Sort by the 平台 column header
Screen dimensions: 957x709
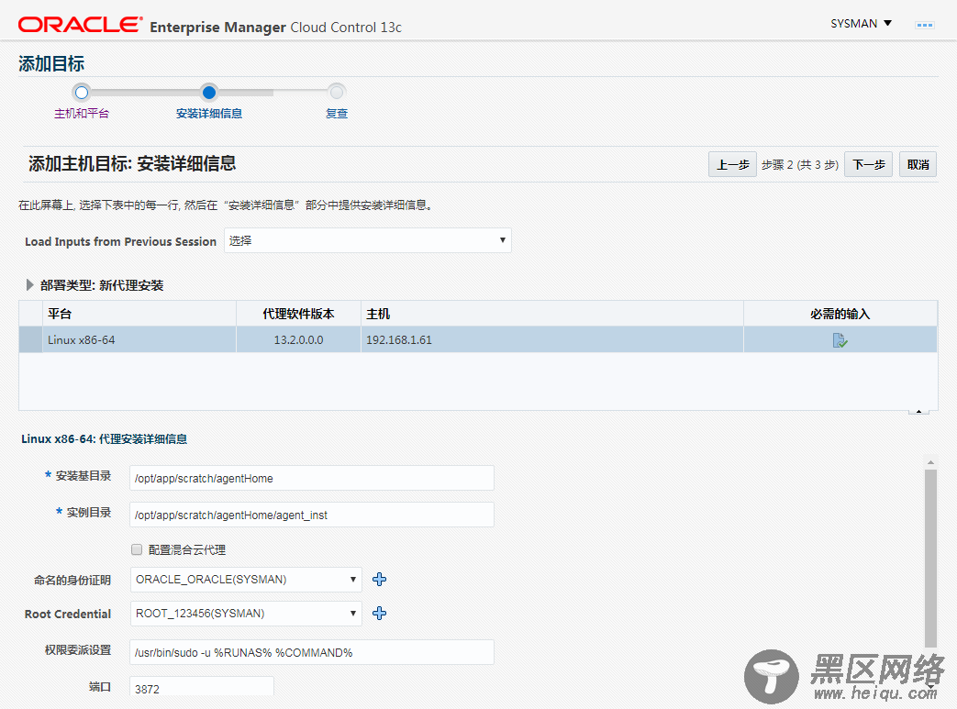(x=139, y=314)
